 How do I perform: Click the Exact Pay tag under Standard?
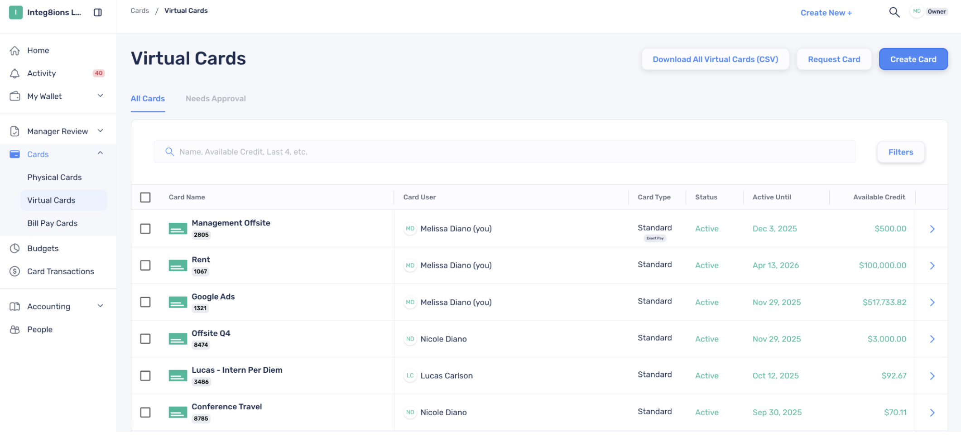coord(655,238)
